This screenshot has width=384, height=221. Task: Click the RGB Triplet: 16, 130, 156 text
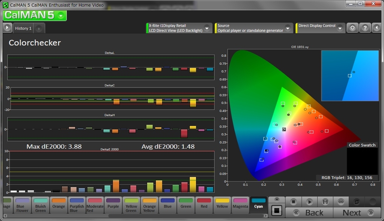pos(347,177)
